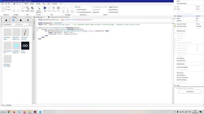Click the red record app taskbar icon
The image size is (204, 114).
point(35,112)
